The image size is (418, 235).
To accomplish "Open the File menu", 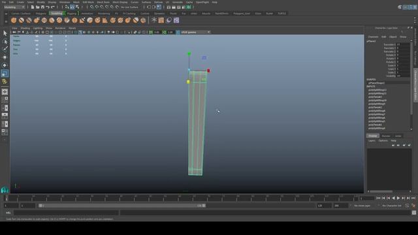I will click(x=4, y=2).
